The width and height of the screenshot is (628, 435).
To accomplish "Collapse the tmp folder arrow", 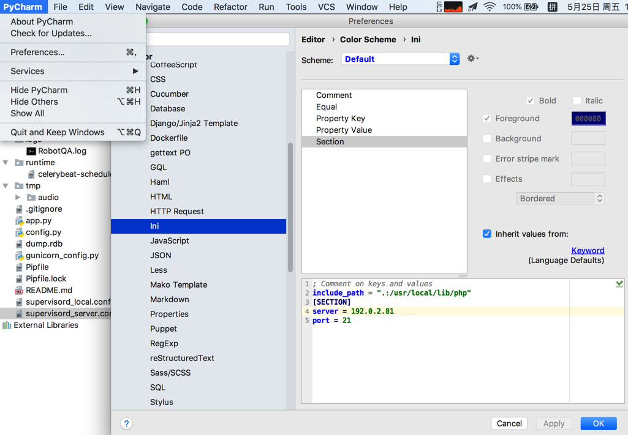I will [6, 185].
